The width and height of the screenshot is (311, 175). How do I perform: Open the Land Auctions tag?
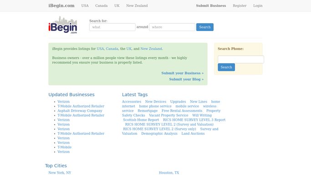tap(193, 134)
